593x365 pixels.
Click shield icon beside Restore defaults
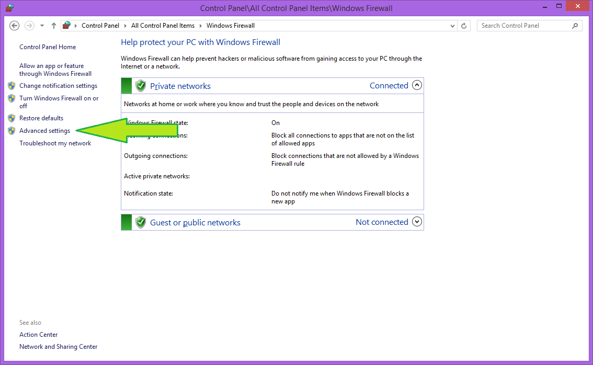pos(12,118)
